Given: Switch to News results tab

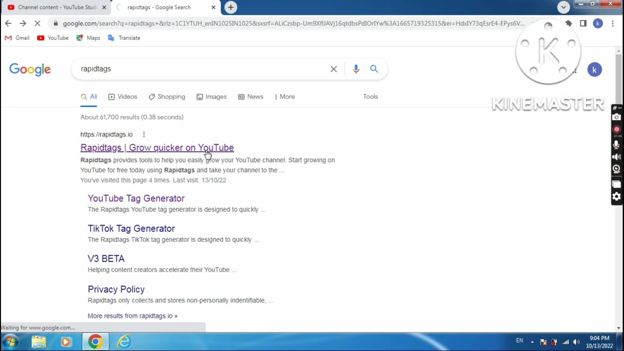Looking at the screenshot, I should point(251,97).
